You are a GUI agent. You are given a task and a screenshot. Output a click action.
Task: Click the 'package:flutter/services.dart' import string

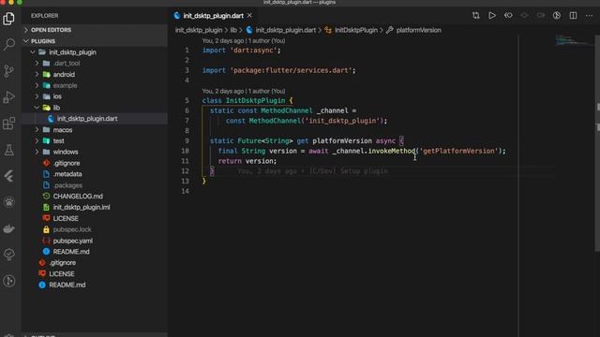point(292,70)
